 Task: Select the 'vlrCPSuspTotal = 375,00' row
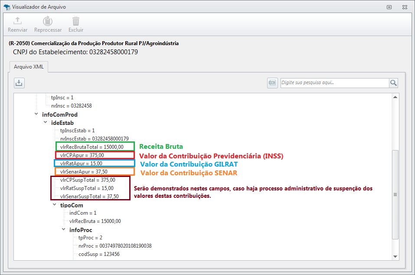point(88,180)
